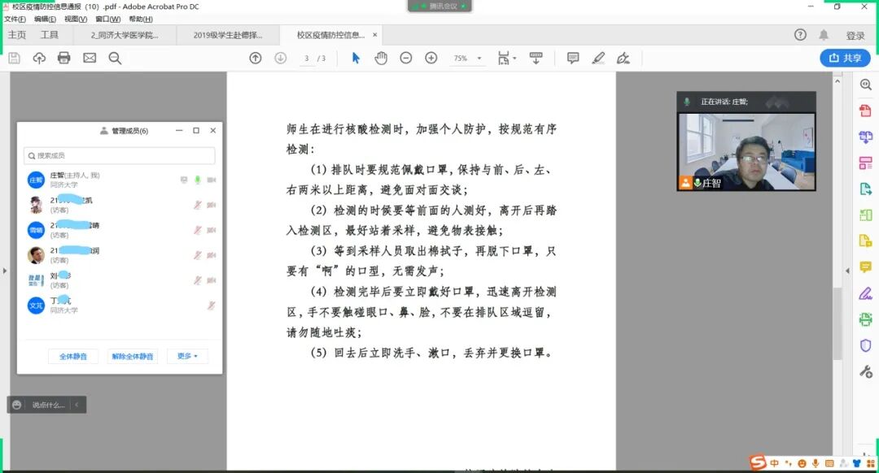The width and height of the screenshot is (879, 473).
Task: Print the PDF using the printer icon
Action: [63, 58]
